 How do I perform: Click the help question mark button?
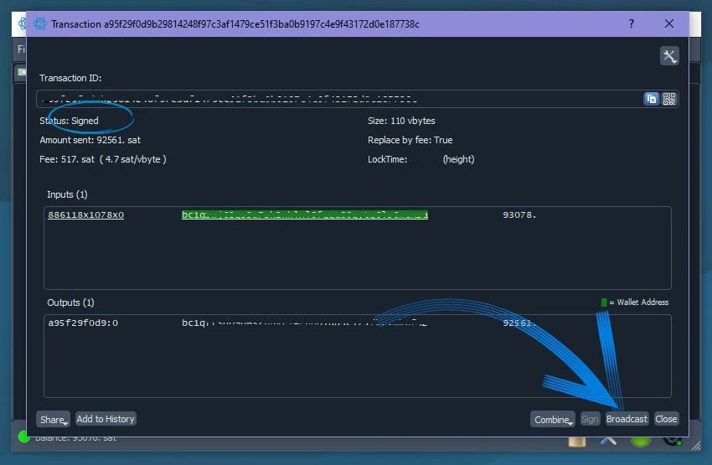pyautogui.click(x=632, y=24)
